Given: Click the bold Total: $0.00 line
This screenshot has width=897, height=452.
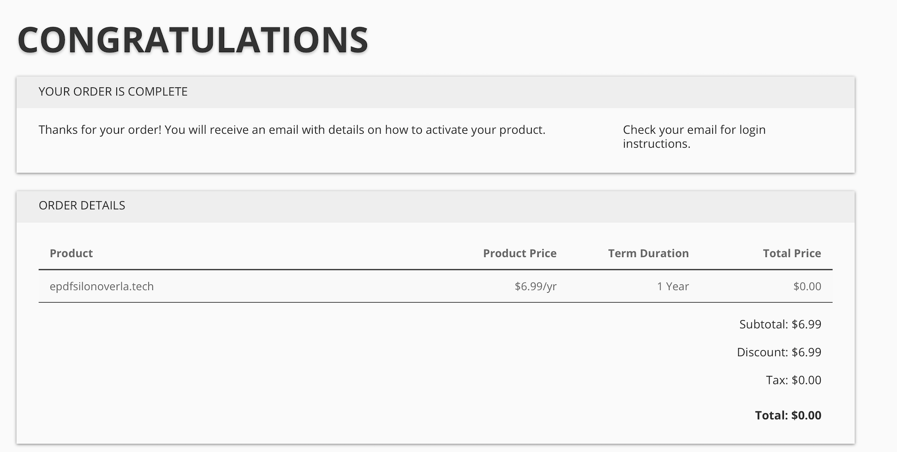Looking at the screenshot, I should point(787,416).
